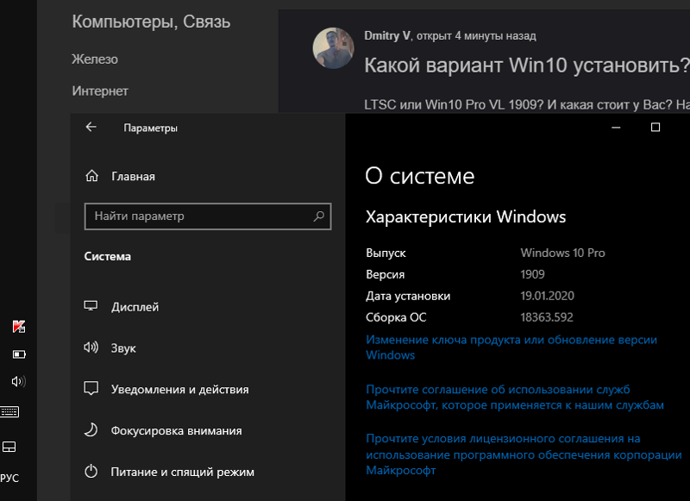690x501 pixels.
Task: Select version value 1909
Action: 532,274
